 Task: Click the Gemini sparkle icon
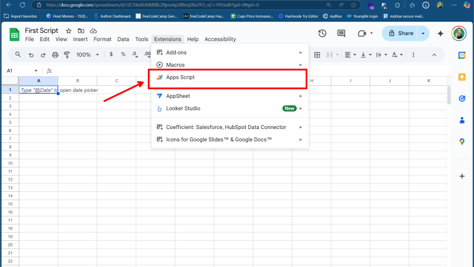point(441,33)
